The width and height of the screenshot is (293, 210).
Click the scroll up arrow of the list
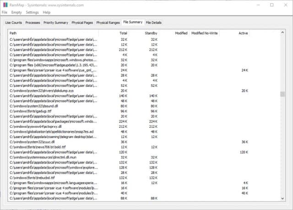point(282,32)
